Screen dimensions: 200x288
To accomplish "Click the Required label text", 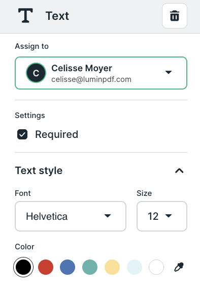I will (x=56, y=134).
